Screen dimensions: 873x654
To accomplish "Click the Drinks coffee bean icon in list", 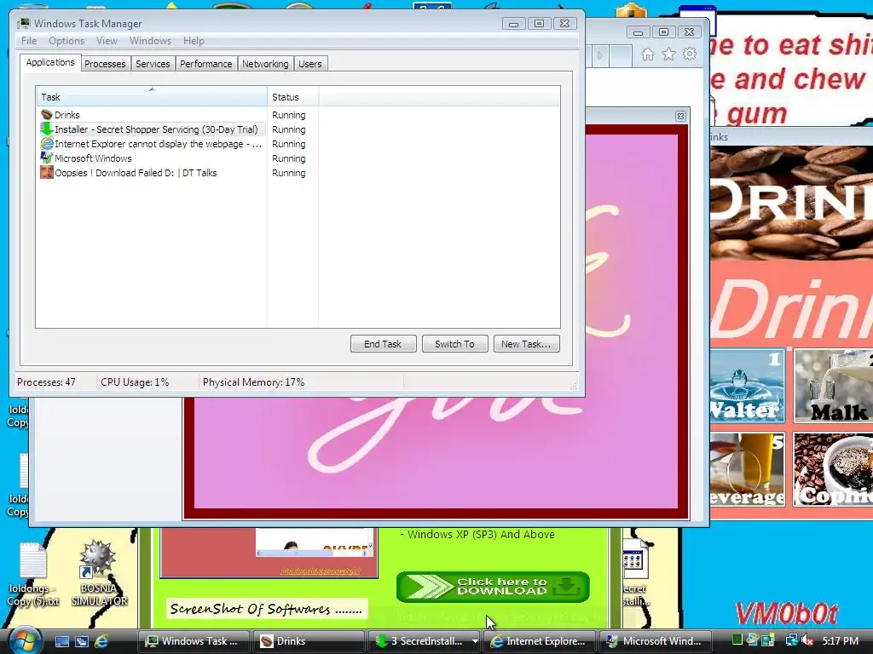I will 47,115.
